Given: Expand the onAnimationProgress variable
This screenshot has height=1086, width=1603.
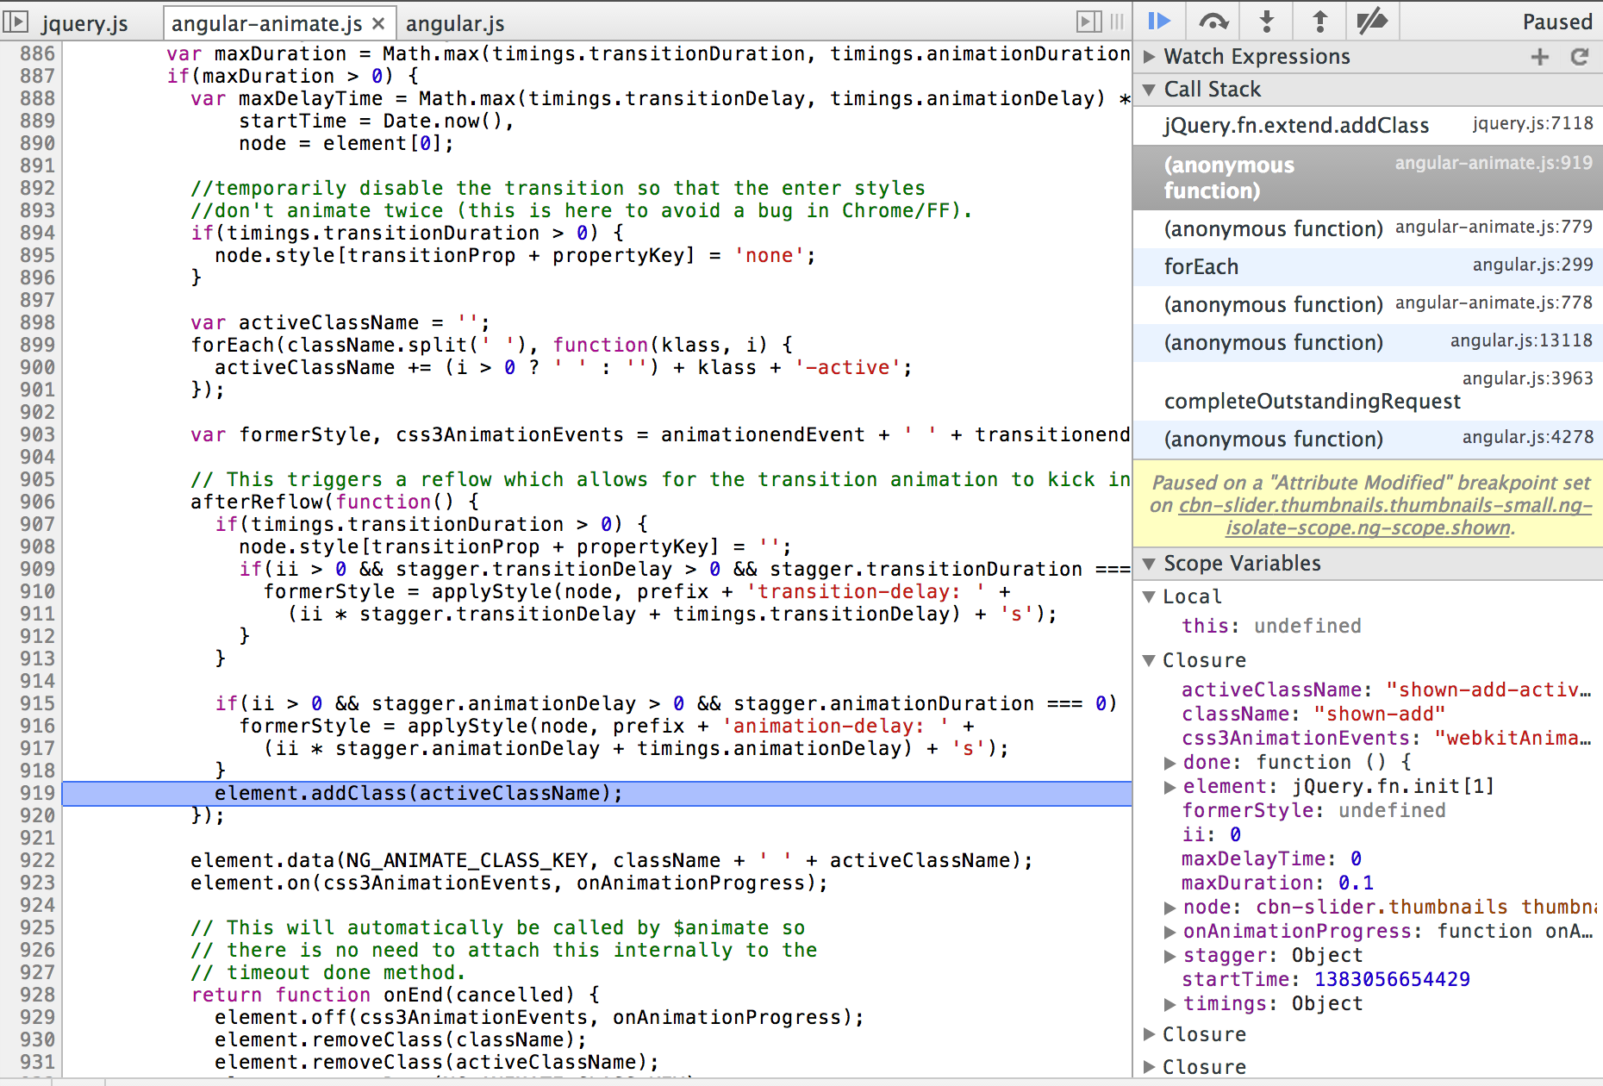Looking at the screenshot, I should (x=1170, y=932).
